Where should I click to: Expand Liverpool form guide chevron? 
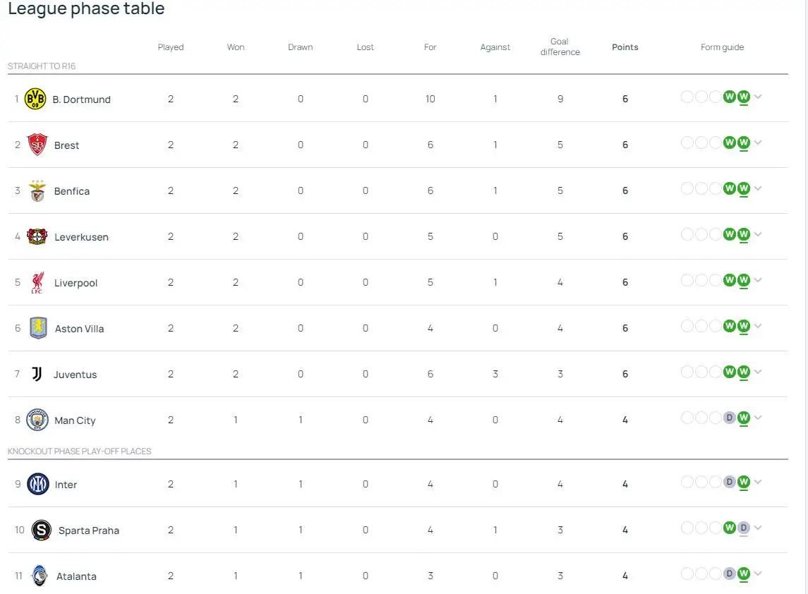pos(758,280)
